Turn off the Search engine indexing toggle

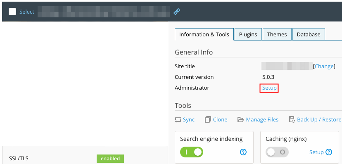click(x=192, y=152)
